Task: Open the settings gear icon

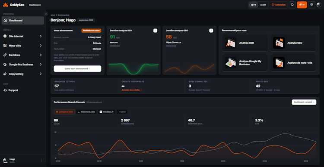Action: (311, 5)
